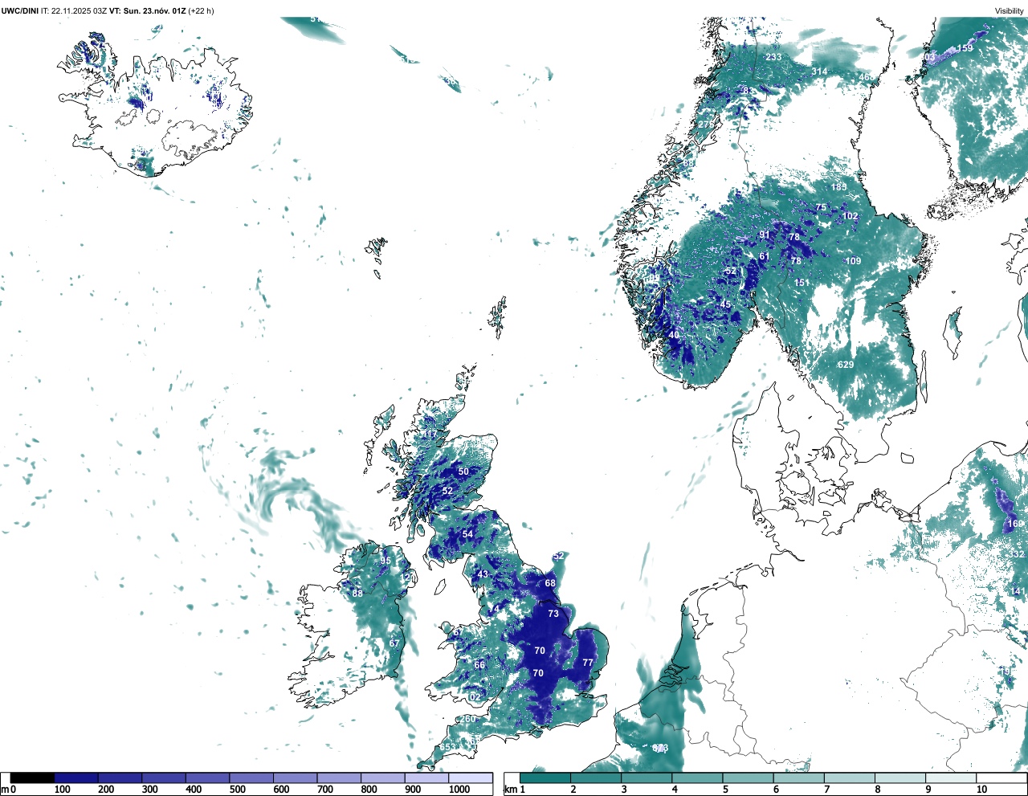Viewport: 1028px width, 796px height.
Task: Click the '300' label on the metre scale
Action: 149,790
